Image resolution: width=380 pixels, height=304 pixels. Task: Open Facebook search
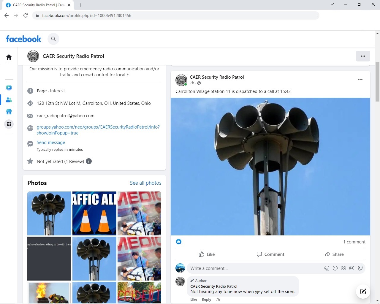tap(53, 39)
